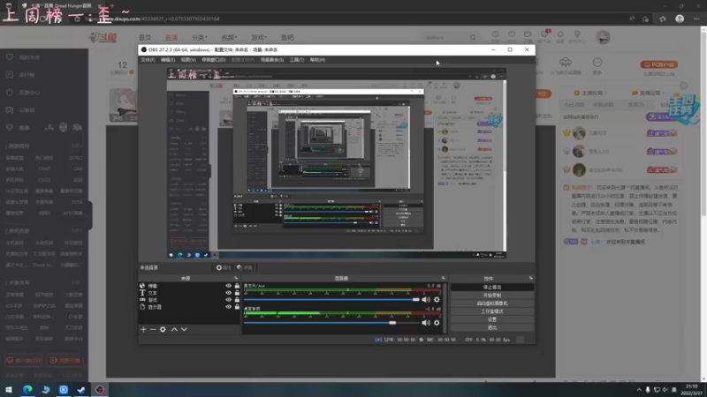The image size is (707, 397).
Task: Select the text source T icon row
Action: point(188,293)
